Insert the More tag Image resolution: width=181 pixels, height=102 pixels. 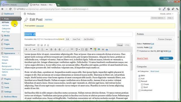[72, 49]
